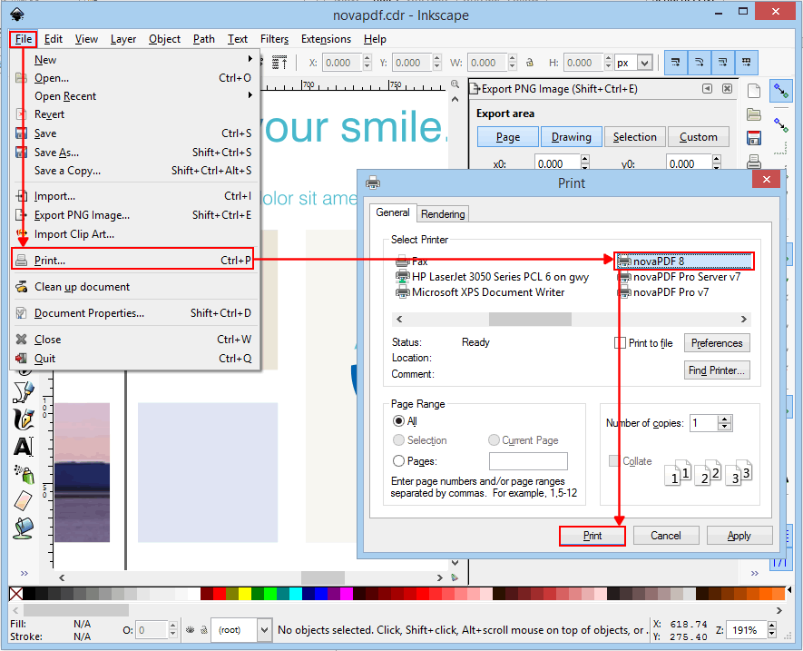
Task: Expand the hidden right toolbar items chevron
Action: [x=754, y=573]
